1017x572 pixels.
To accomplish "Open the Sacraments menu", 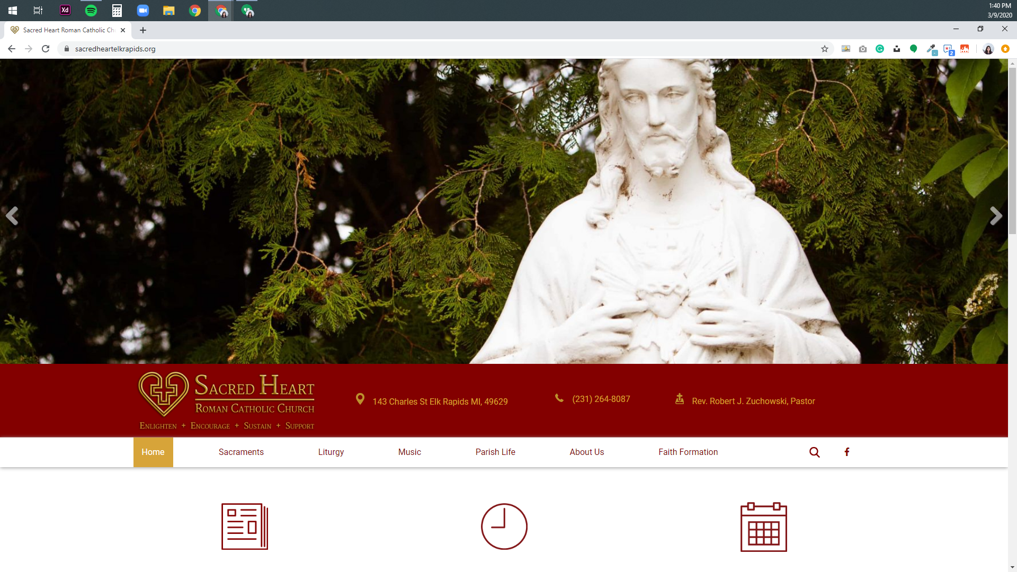I will tap(241, 452).
